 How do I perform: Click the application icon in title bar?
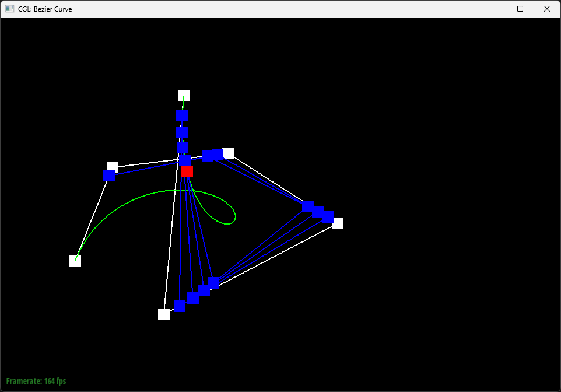[10, 9]
